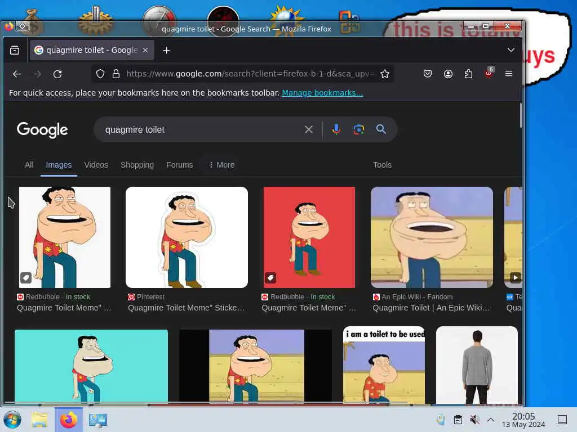Go back to the previous page
The image size is (577, 432).
[16, 74]
